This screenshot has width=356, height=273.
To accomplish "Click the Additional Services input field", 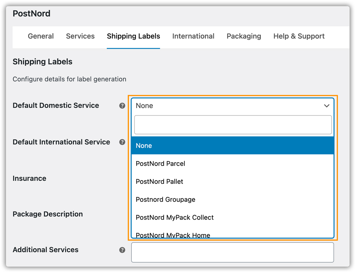I will point(232,252).
